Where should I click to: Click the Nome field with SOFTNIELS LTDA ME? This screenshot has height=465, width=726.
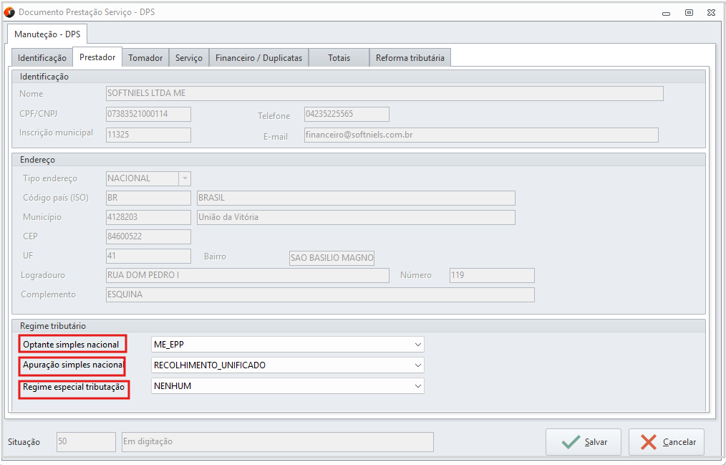point(384,94)
